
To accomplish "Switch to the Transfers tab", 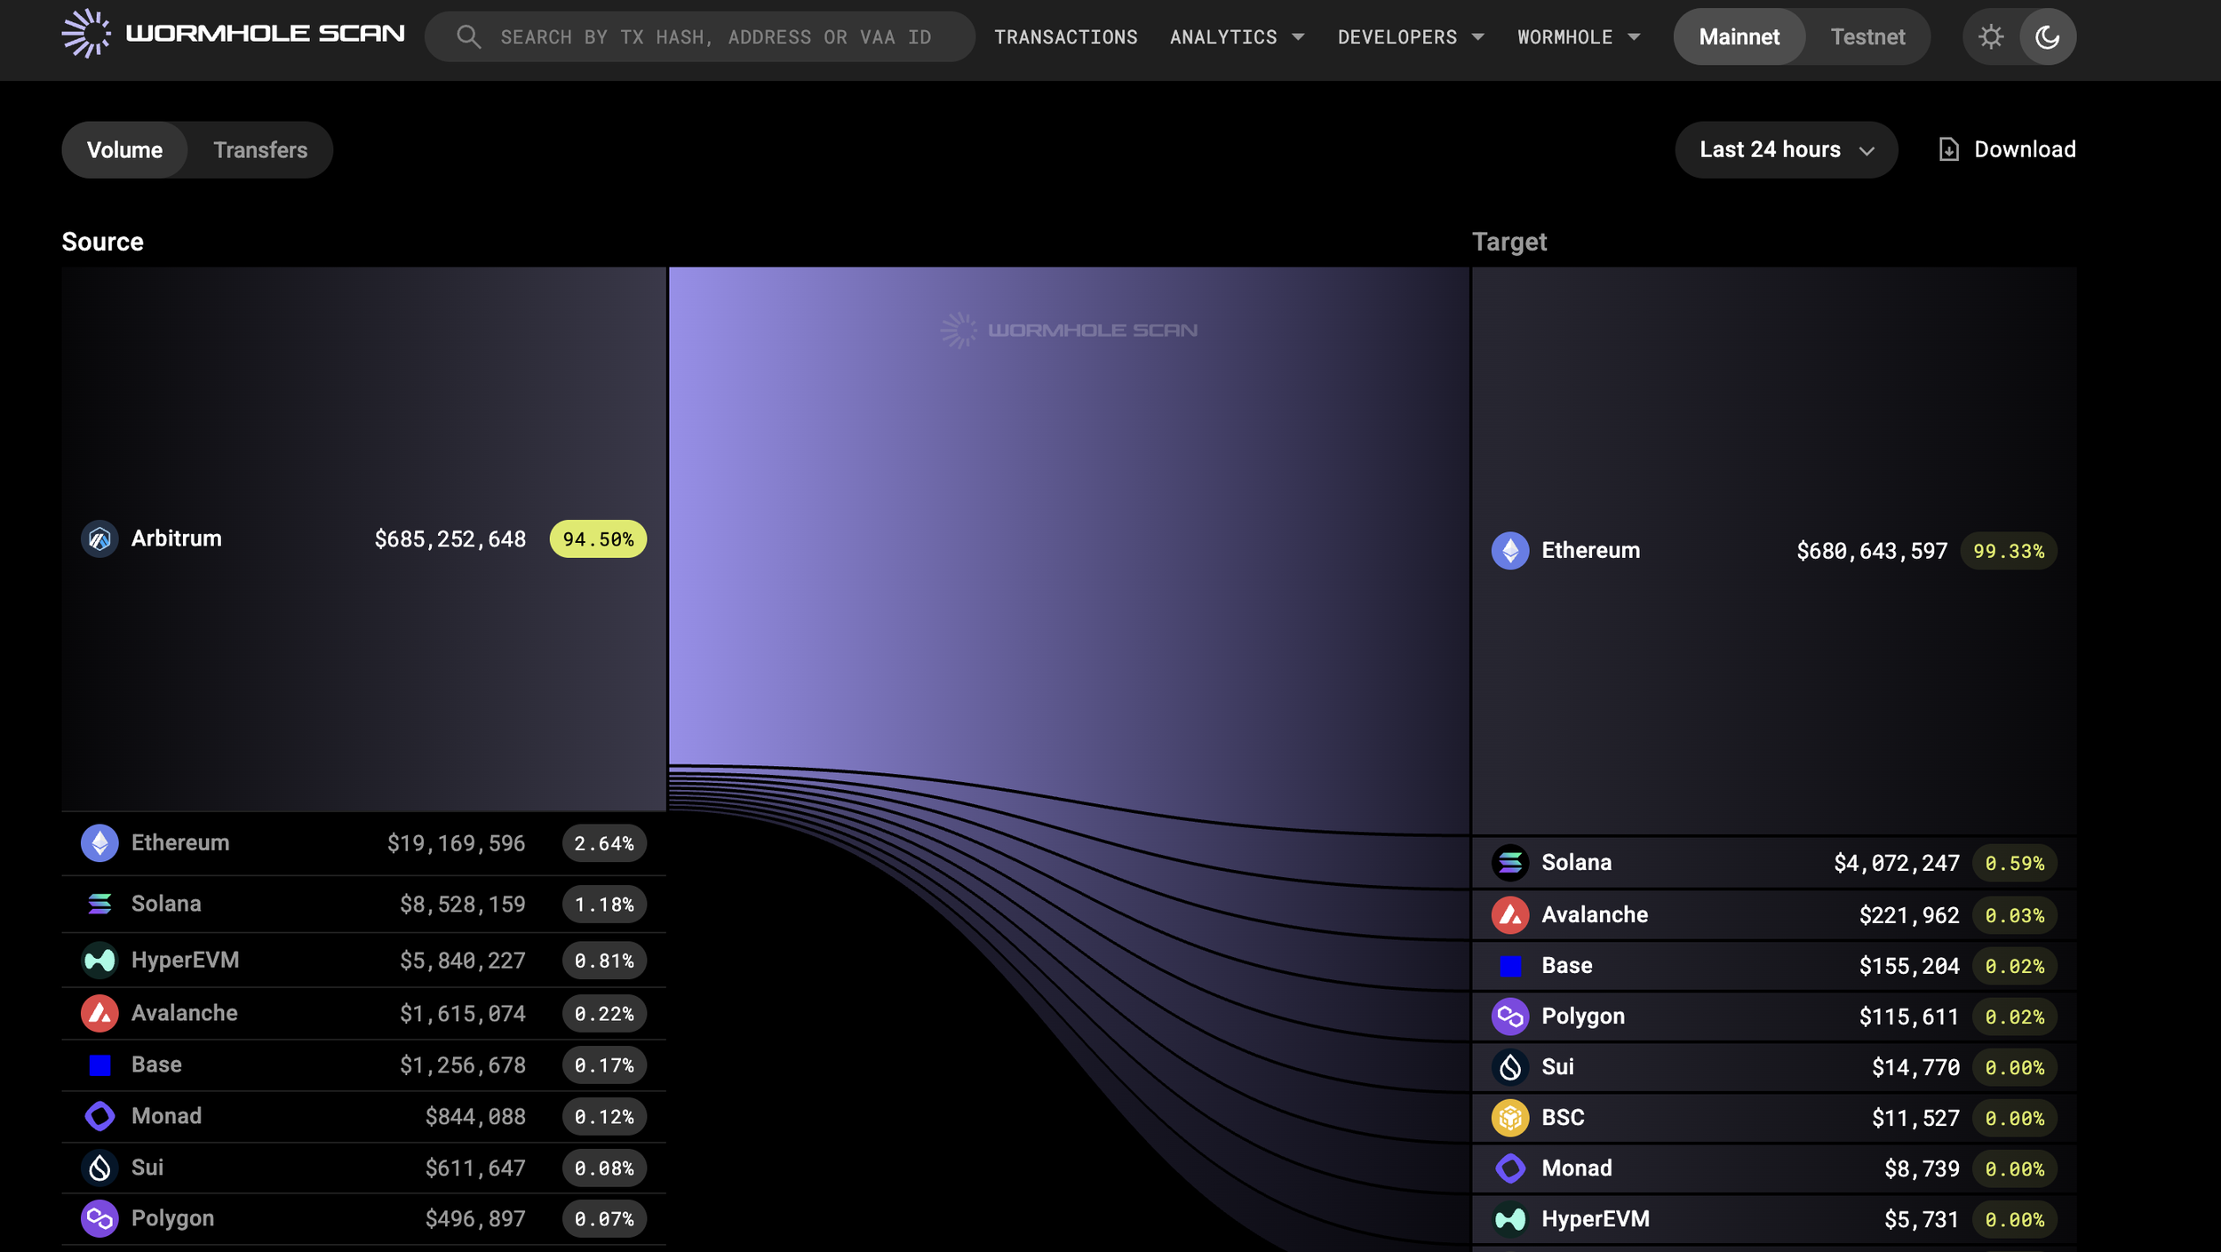I will click(x=260, y=150).
